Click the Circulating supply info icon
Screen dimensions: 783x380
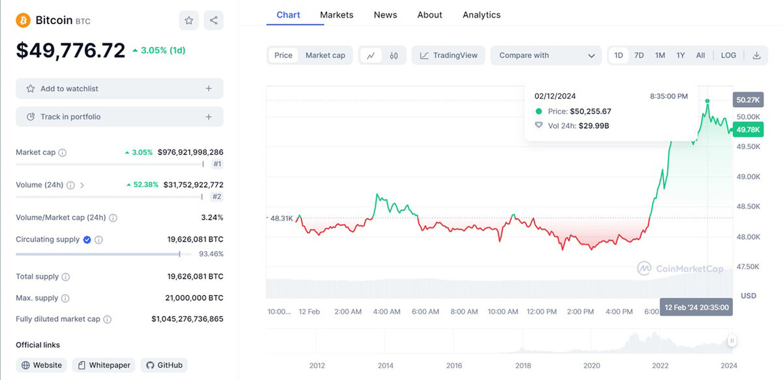(99, 240)
